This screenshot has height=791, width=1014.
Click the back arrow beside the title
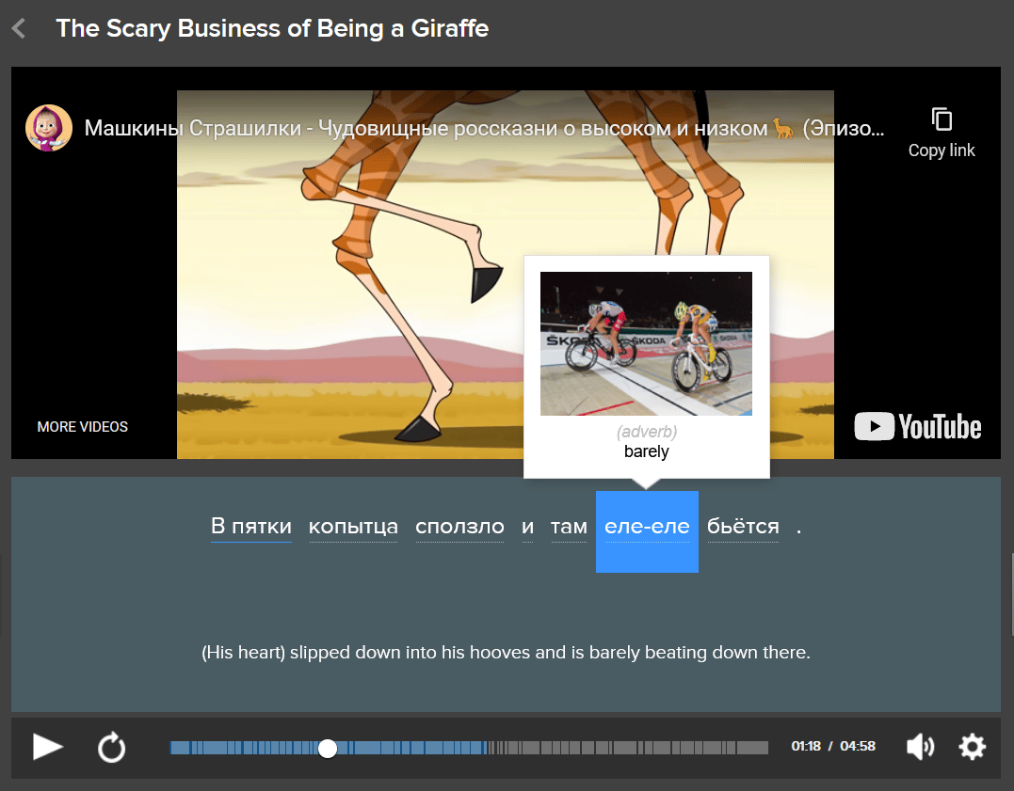click(18, 28)
